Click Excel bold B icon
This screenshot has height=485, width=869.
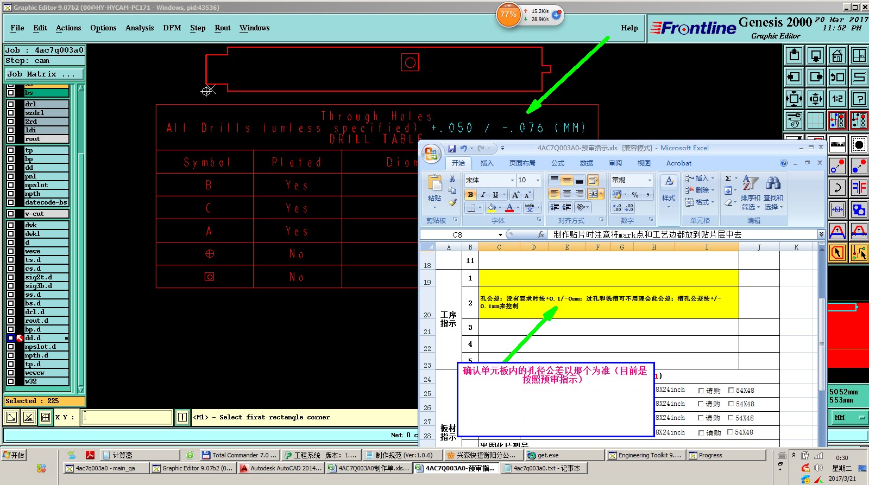pyautogui.click(x=470, y=195)
